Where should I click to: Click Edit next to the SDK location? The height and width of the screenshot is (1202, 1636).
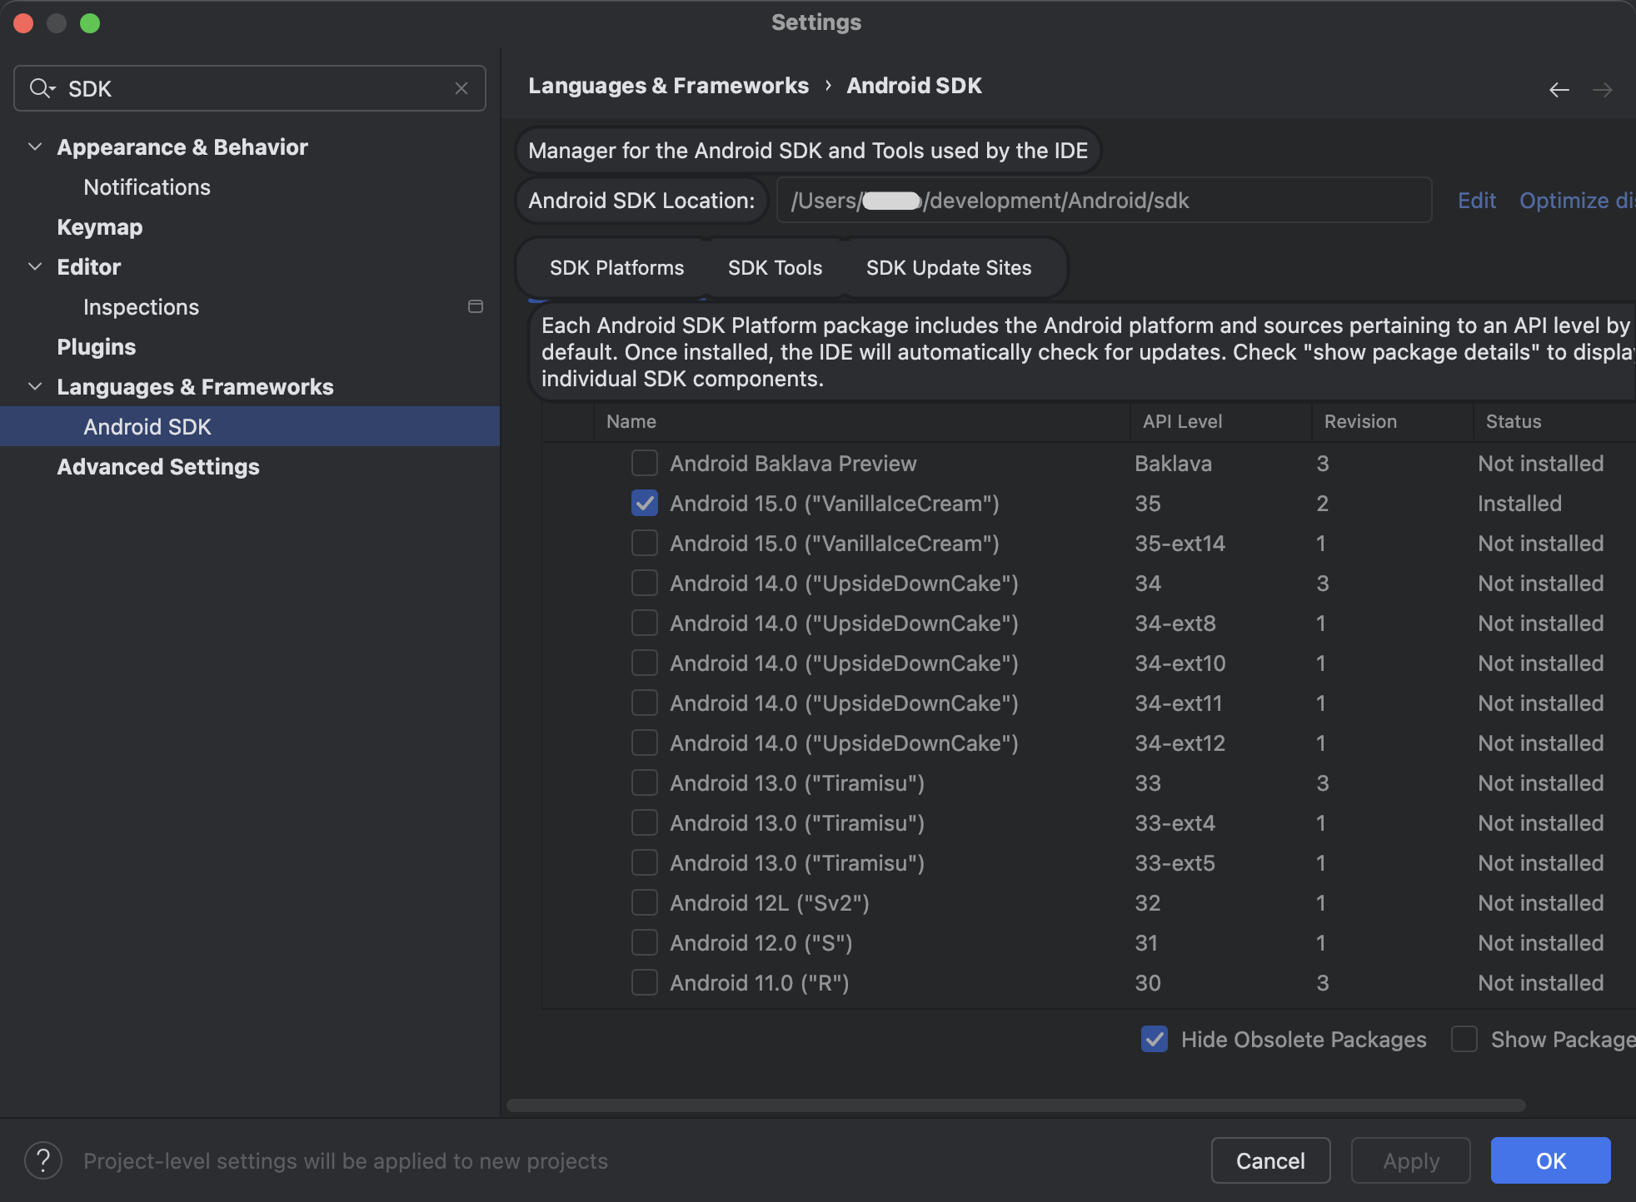click(x=1476, y=200)
